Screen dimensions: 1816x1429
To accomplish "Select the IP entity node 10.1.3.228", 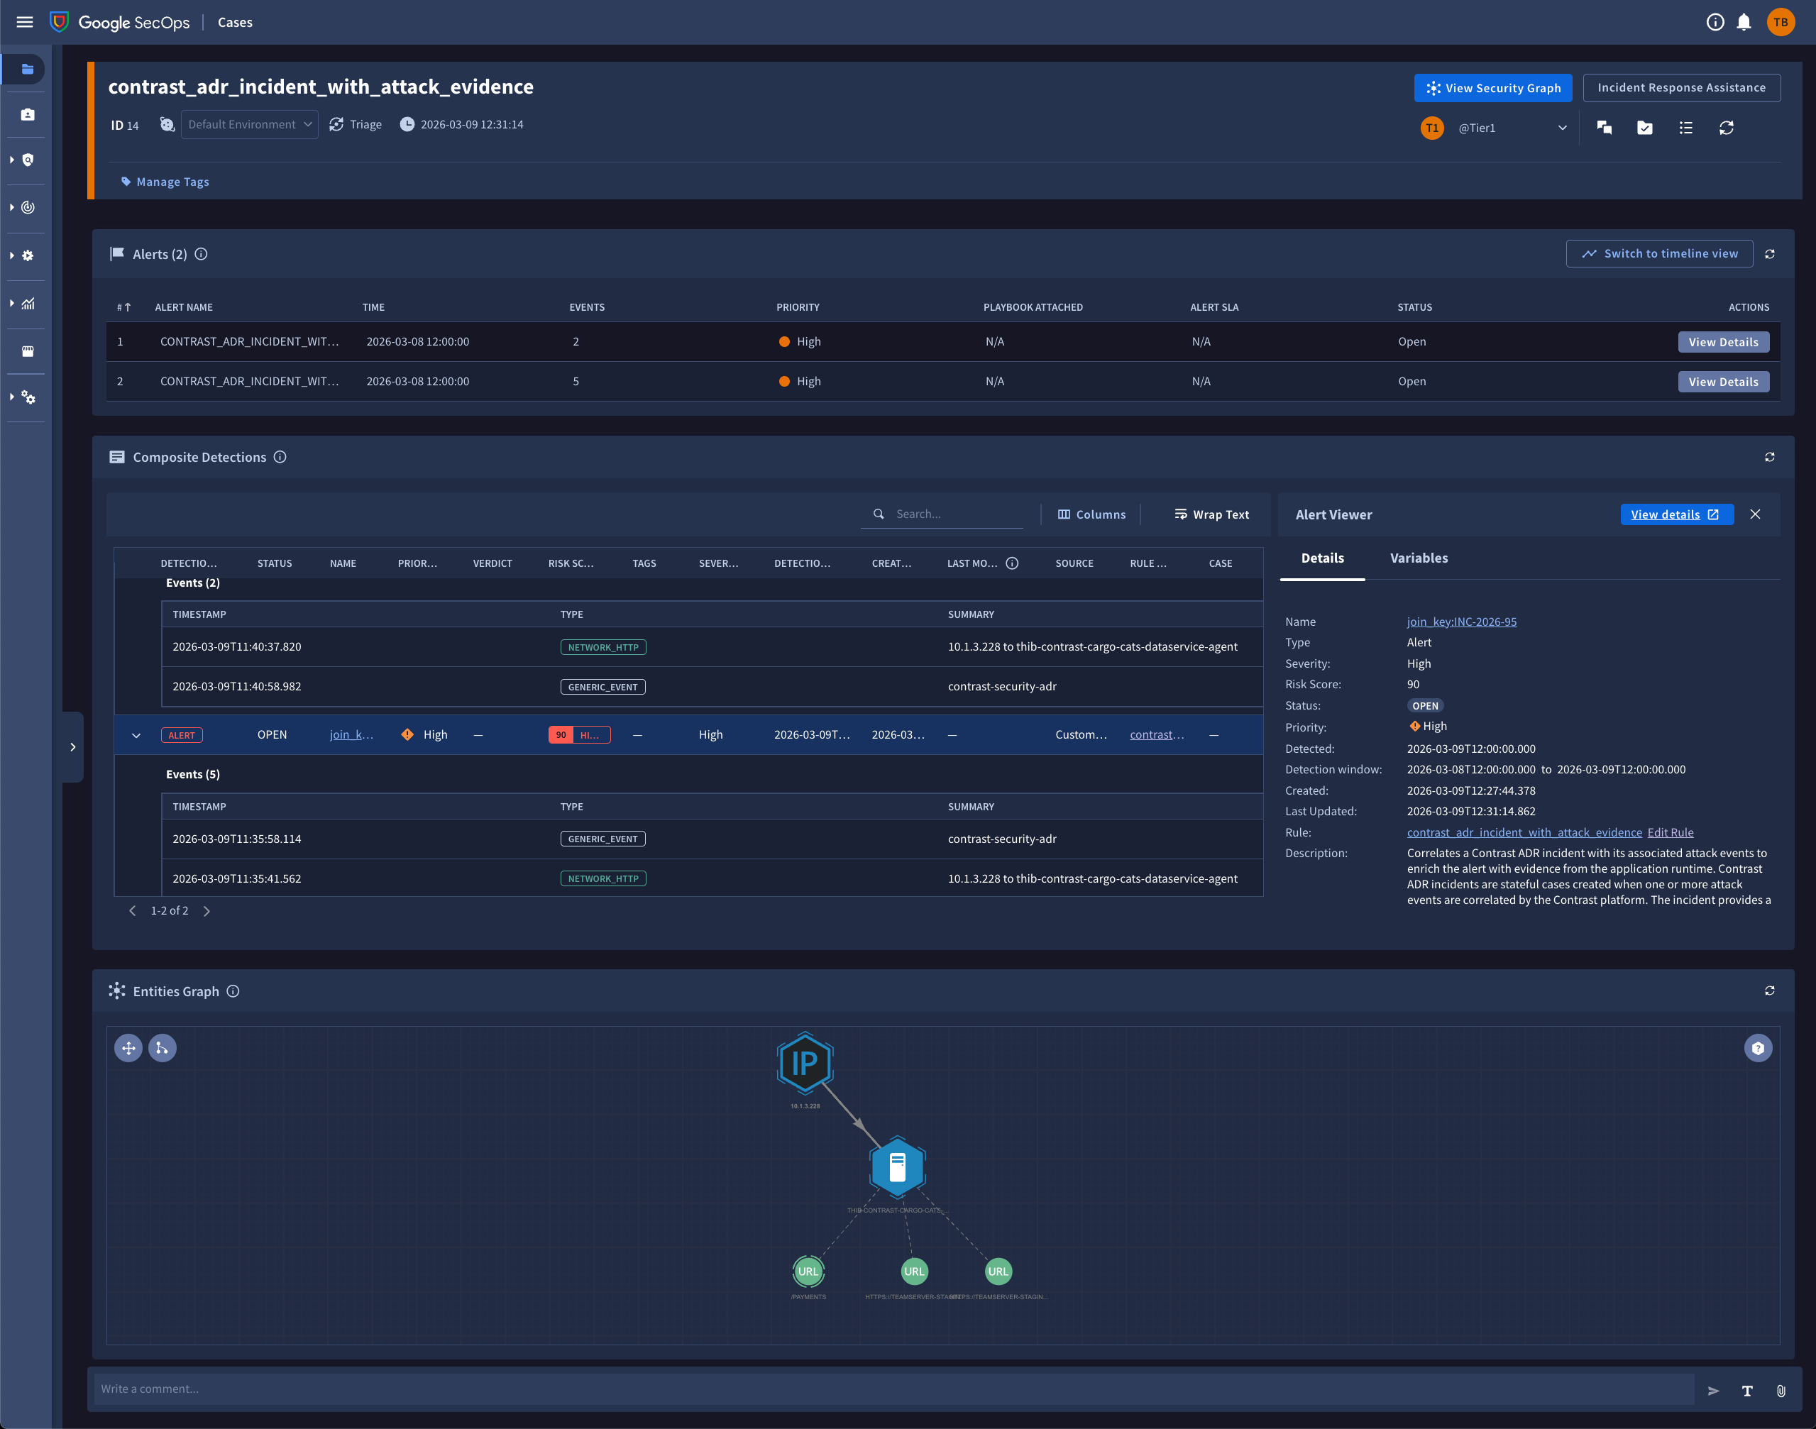I will click(804, 1064).
